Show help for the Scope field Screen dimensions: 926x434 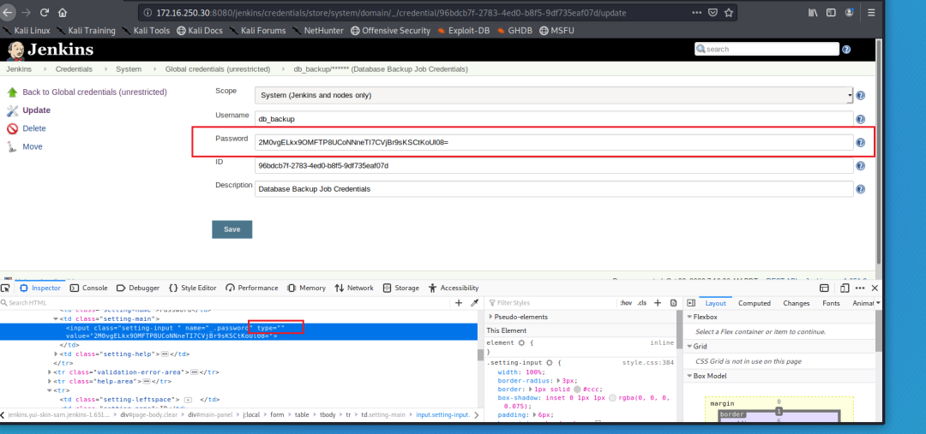[861, 96]
